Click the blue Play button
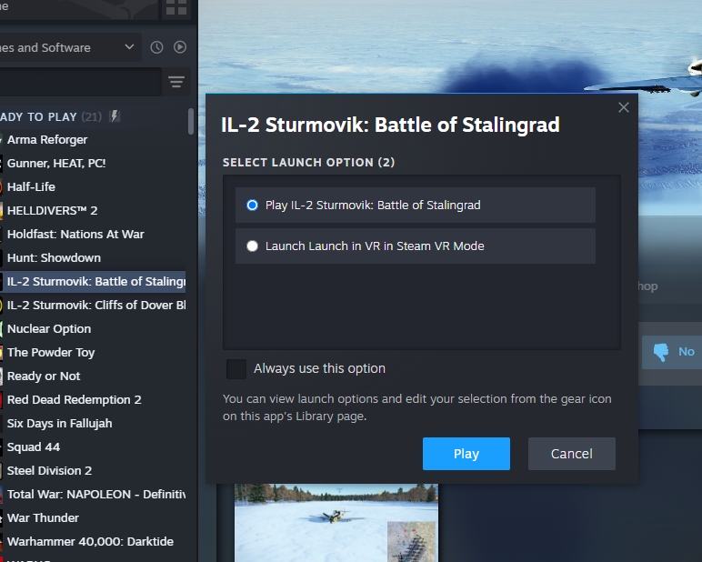Viewport: 702px width, 562px height. (x=466, y=454)
